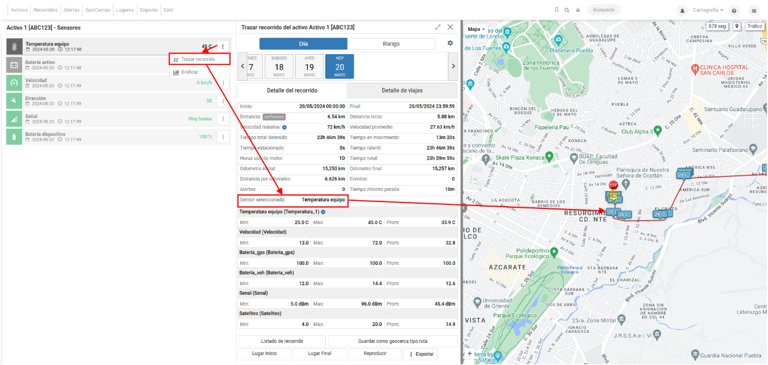The height and width of the screenshot is (365, 768).
Task: Click the info icon beside Velocidad máxima
Action: coord(285,127)
